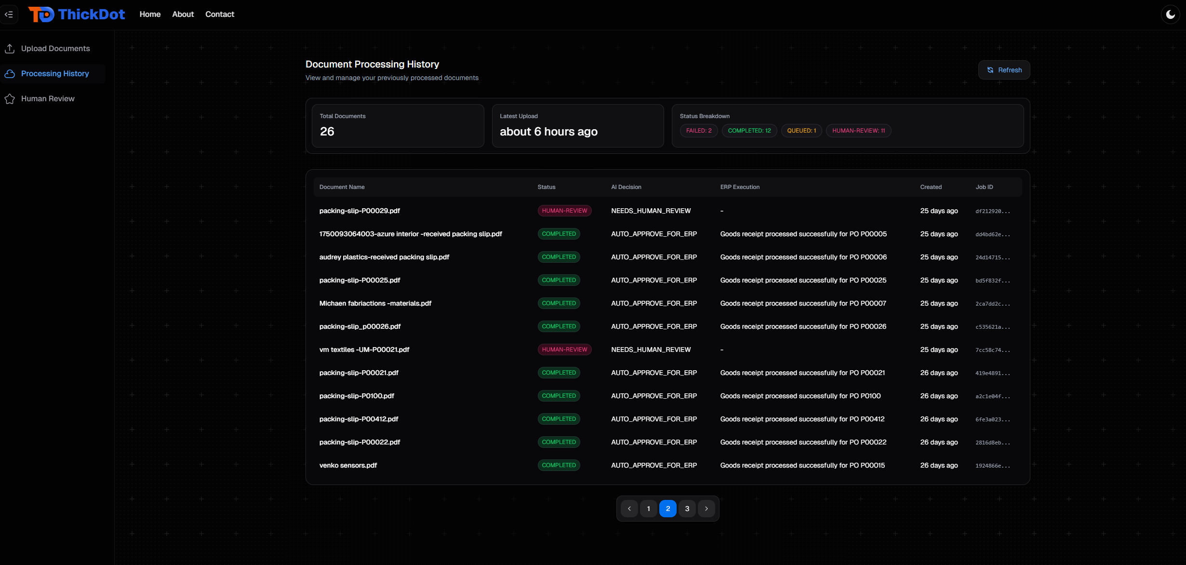The height and width of the screenshot is (565, 1186).
Task: Click the Upload Documents upload icon
Action: (10, 49)
